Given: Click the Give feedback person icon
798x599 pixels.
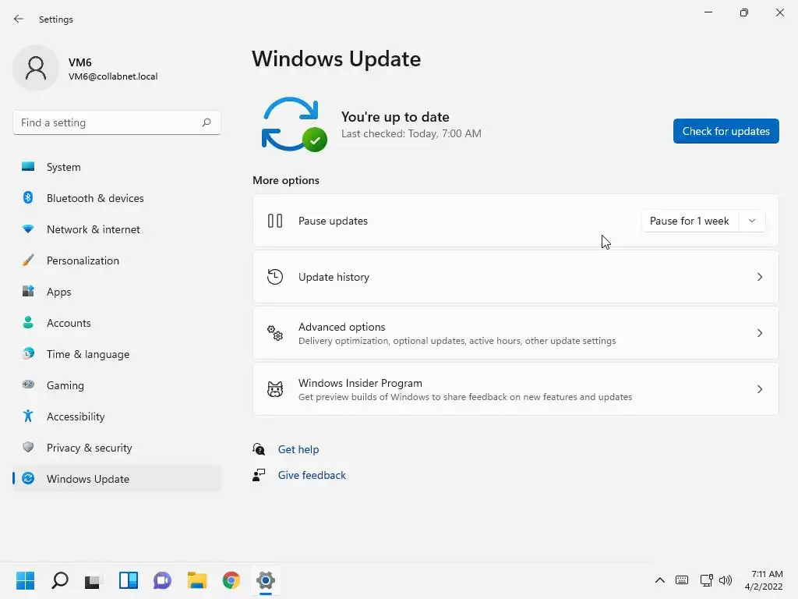Looking at the screenshot, I should [x=259, y=475].
